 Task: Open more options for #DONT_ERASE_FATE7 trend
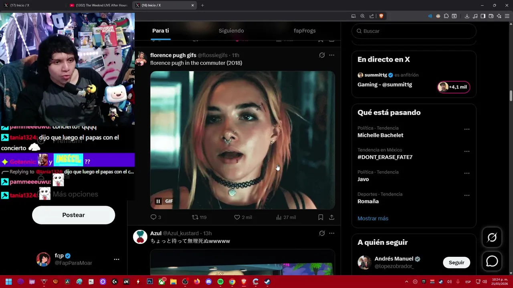click(467, 151)
